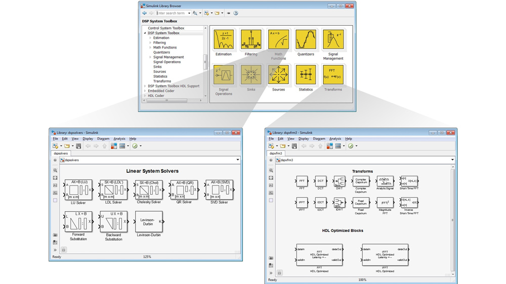Image resolution: width=506 pixels, height=284 pixels.
Task: Collapse the DSP System Toolbox tree node
Action: (x=145, y=33)
